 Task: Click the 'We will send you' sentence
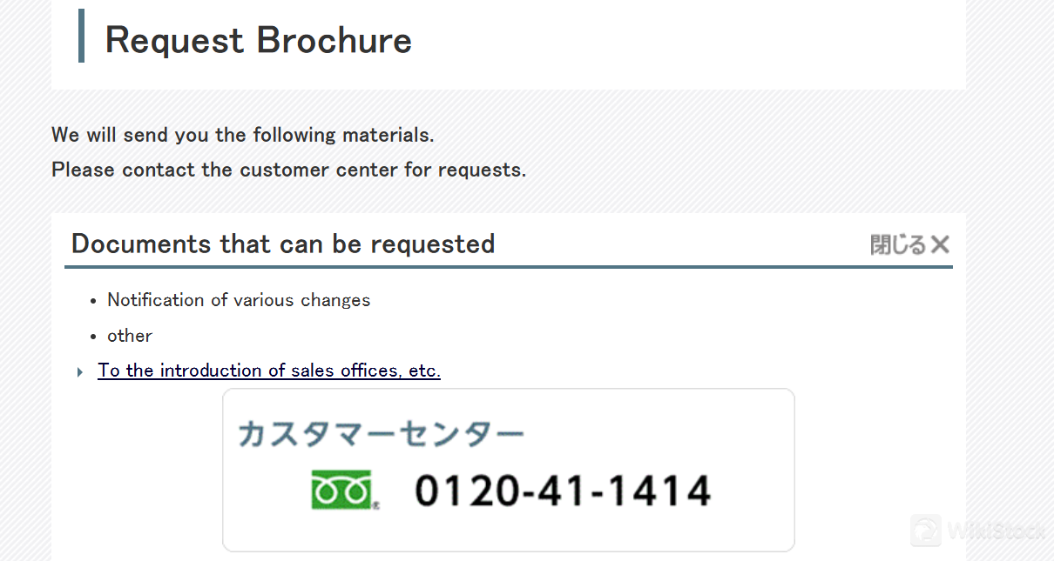click(242, 135)
